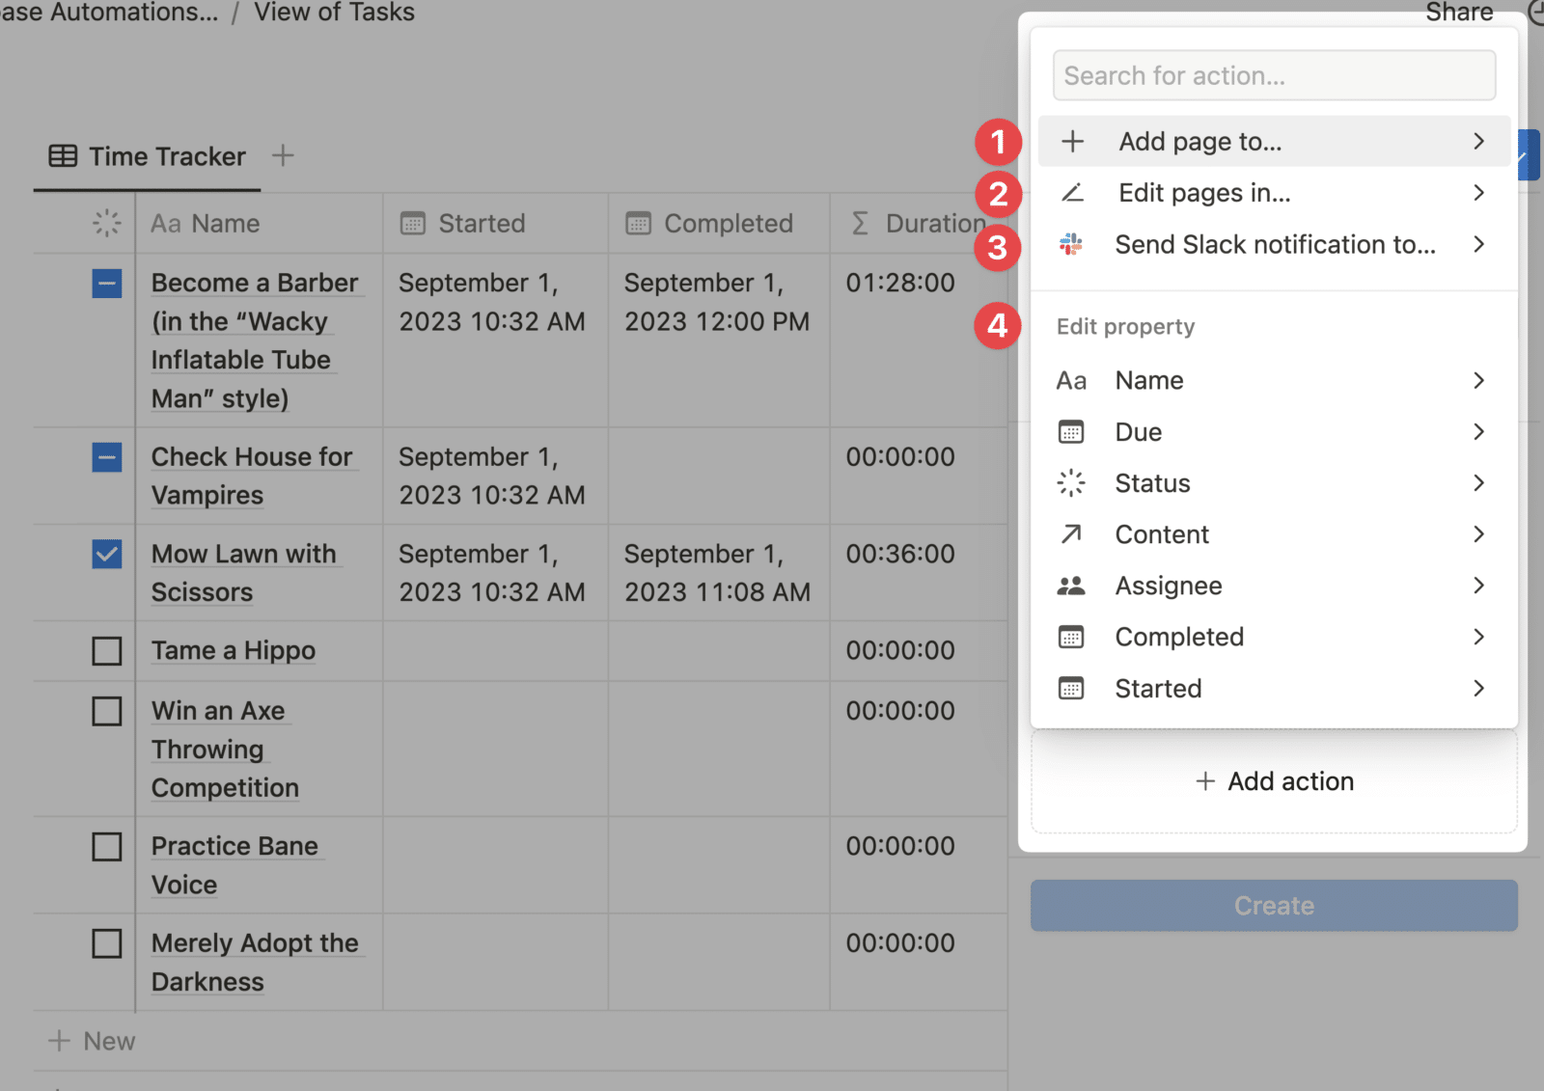
Task: Click the Status spinner icon in Edit property
Action: click(1072, 483)
